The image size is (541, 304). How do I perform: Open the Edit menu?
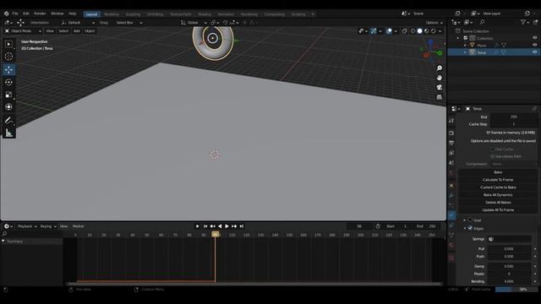click(x=26, y=14)
